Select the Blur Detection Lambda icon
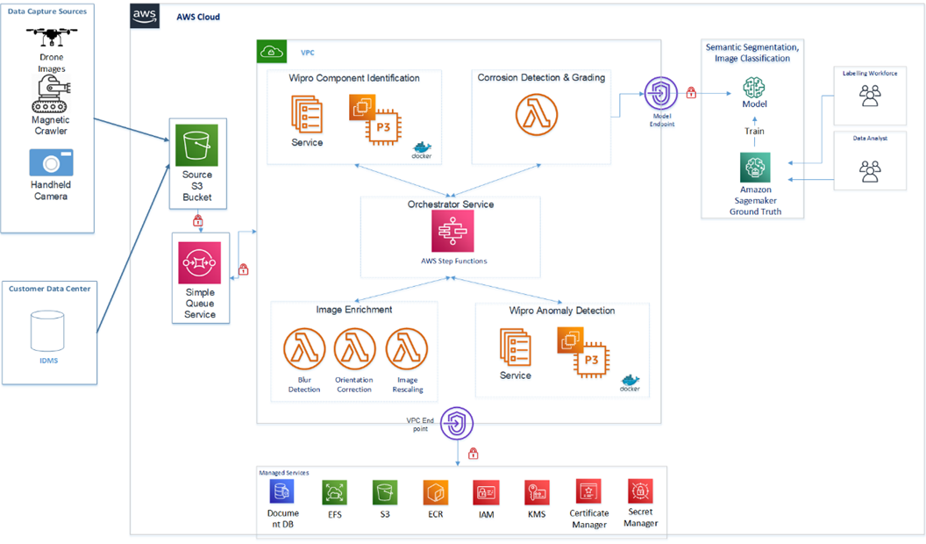 click(303, 348)
